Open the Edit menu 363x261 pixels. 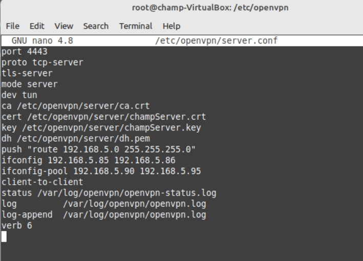coord(37,26)
